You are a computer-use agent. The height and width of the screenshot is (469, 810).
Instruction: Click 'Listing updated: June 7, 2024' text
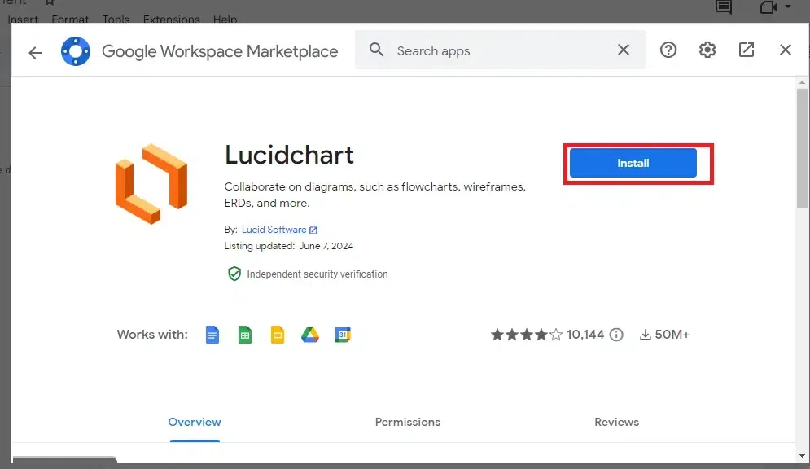[289, 246]
